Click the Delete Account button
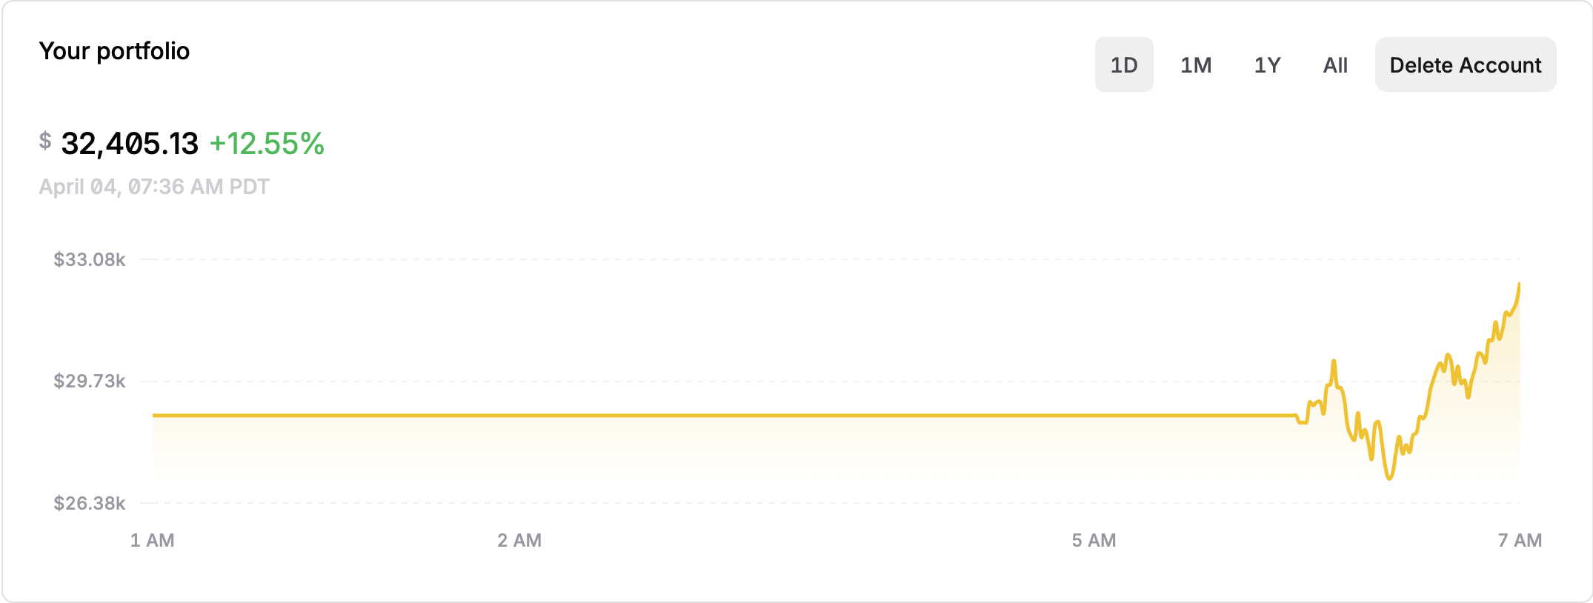 click(1466, 64)
